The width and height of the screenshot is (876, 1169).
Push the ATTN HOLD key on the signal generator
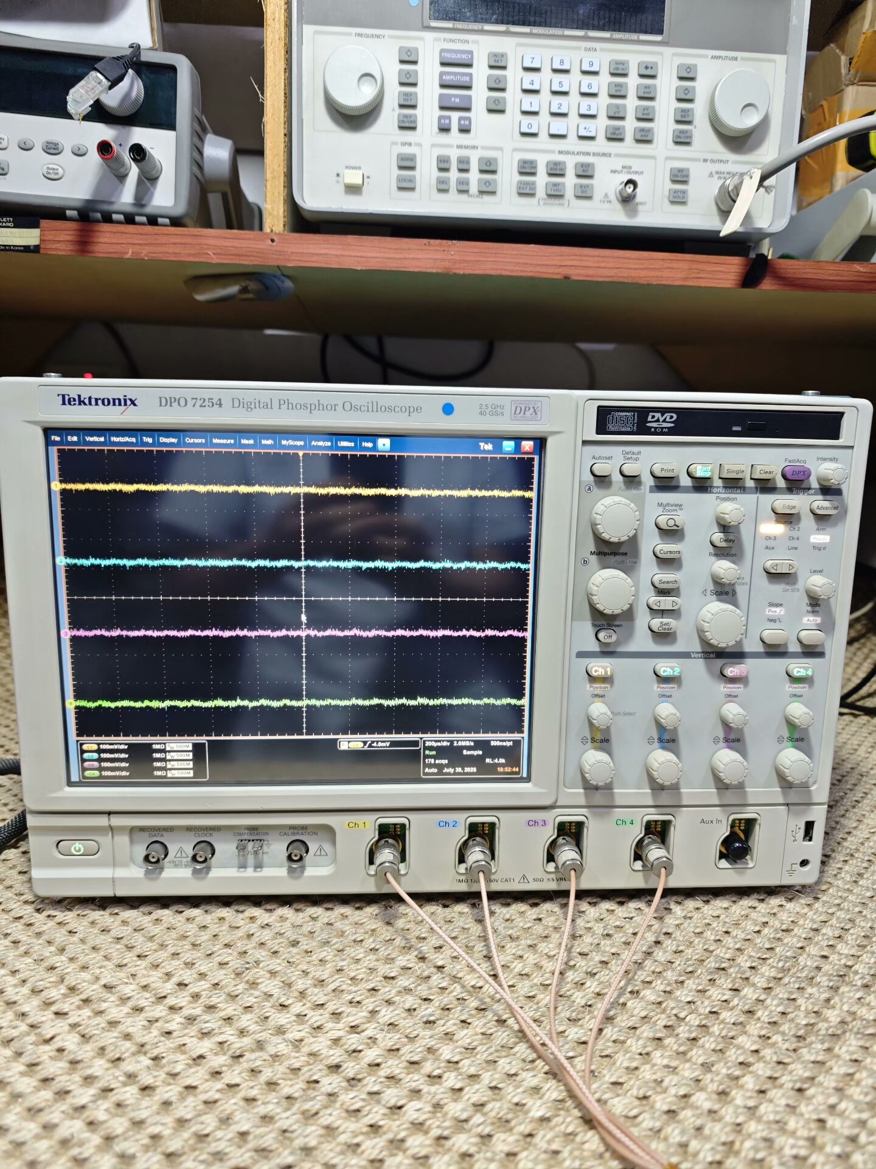(678, 195)
